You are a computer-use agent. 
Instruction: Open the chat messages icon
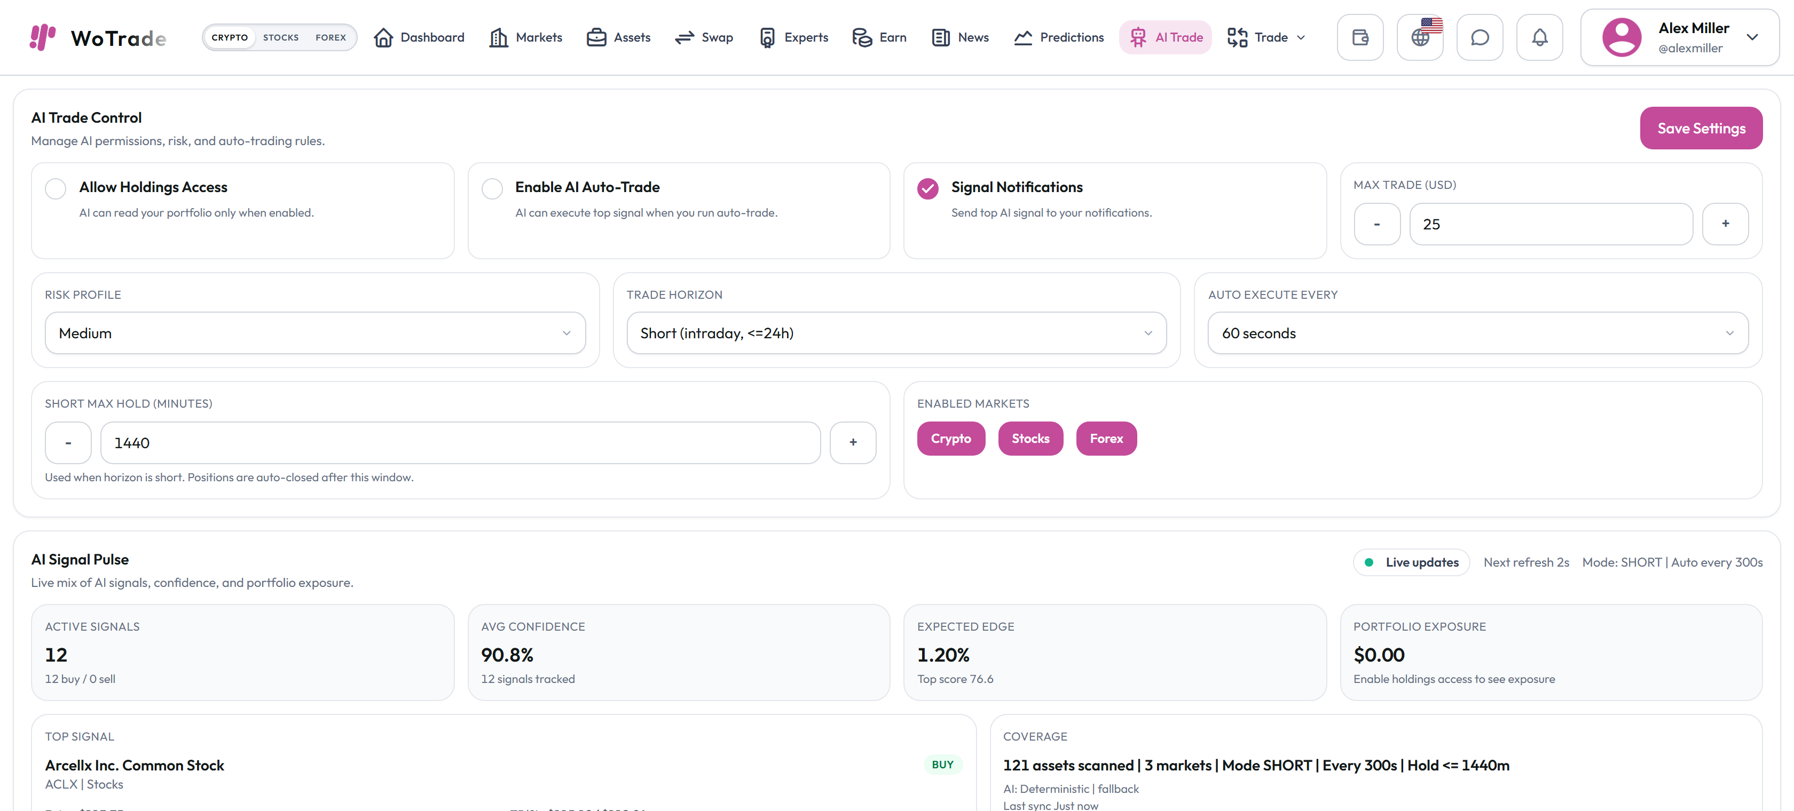[1480, 37]
